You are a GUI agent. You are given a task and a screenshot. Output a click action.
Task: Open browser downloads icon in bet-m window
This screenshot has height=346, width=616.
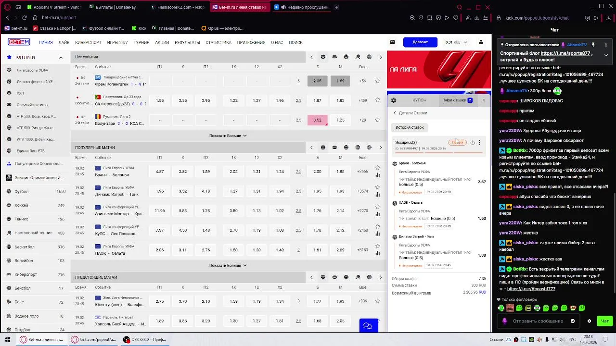click(x=477, y=18)
